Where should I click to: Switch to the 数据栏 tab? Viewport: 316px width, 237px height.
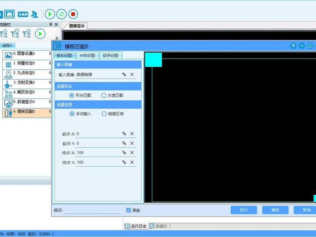159,226
